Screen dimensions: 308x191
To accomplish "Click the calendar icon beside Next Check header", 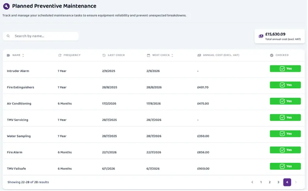I will tap(148, 55).
